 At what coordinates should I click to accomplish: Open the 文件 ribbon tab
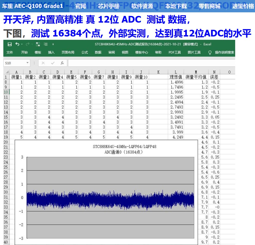point(10,52)
